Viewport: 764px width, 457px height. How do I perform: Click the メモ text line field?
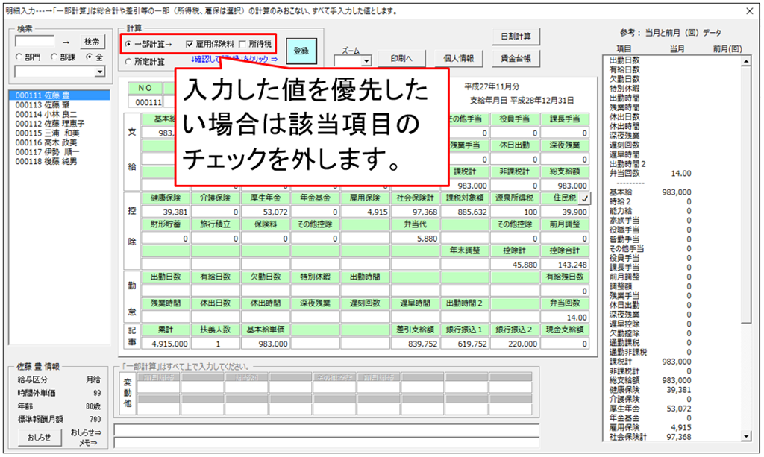[x=327, y=442]
